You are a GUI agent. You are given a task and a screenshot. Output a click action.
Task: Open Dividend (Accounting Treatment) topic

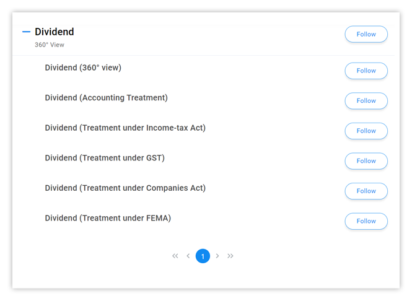[106, 98]
